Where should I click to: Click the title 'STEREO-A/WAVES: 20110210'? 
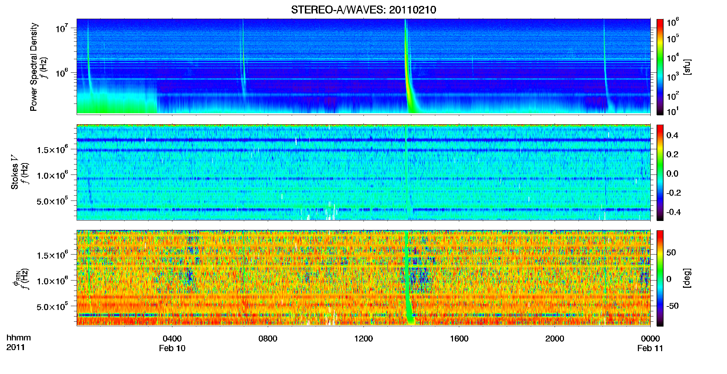click(x=363, y=10)
